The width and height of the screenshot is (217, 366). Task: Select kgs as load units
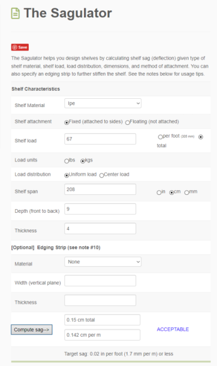(x=82, y=161)
